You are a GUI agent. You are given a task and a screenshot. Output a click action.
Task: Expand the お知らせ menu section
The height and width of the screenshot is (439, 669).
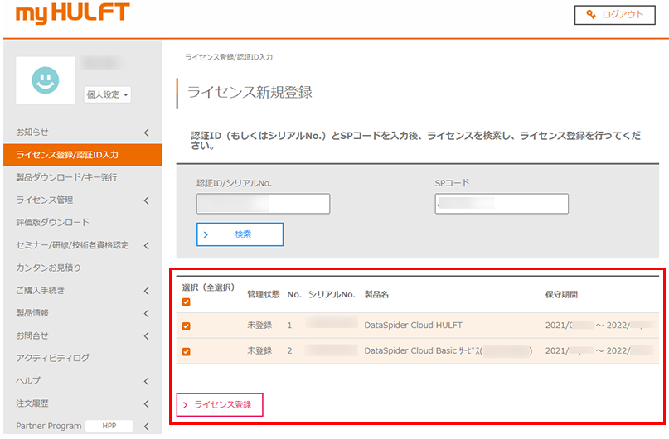point(81,133)
